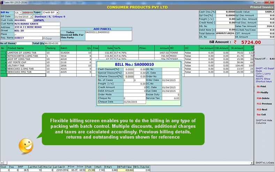Click the Goods Value 5409.2 field
The width and height of the screenshot is (275, 172).
[x=266, y=12]
